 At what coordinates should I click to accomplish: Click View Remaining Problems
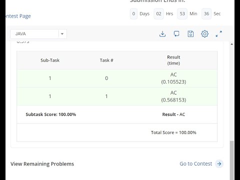point(42,164)
